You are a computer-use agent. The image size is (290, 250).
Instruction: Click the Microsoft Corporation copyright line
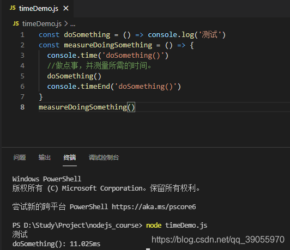tap(106, 188)
